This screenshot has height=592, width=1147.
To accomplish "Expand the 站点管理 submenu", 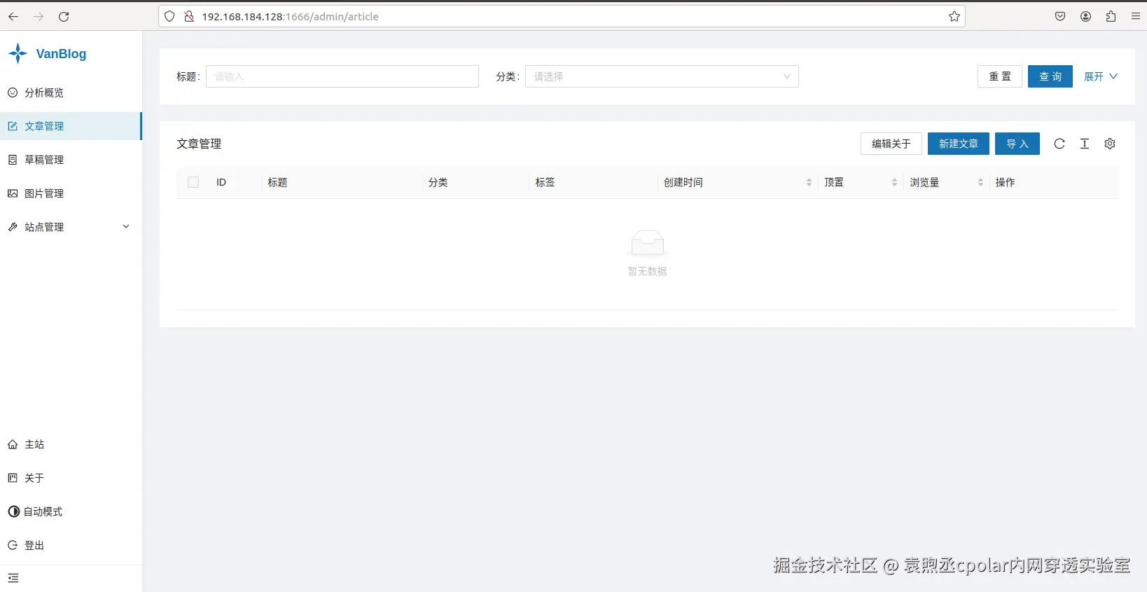I will pyautogui.click(x=71, y=227).
